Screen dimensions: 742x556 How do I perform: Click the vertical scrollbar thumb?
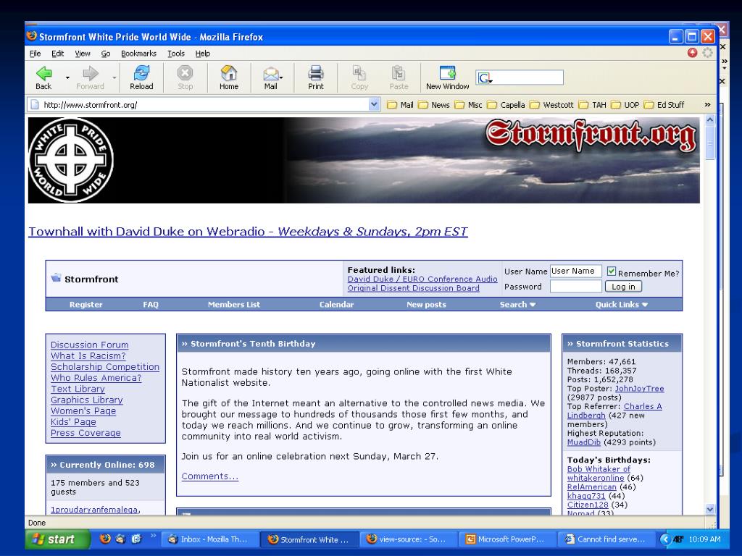click(x=710, y=143)
